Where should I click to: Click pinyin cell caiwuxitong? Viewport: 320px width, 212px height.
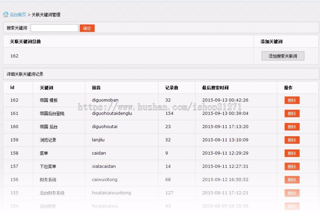[x=105, y=180]
